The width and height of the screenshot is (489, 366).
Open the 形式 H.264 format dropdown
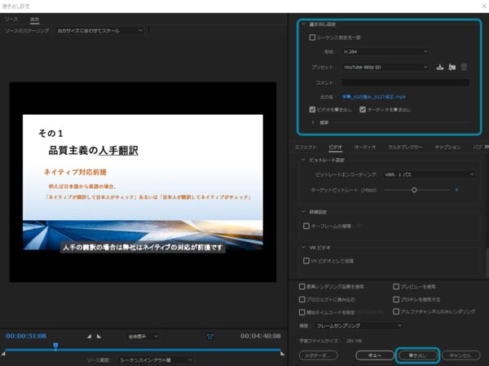tap(383, 51)
